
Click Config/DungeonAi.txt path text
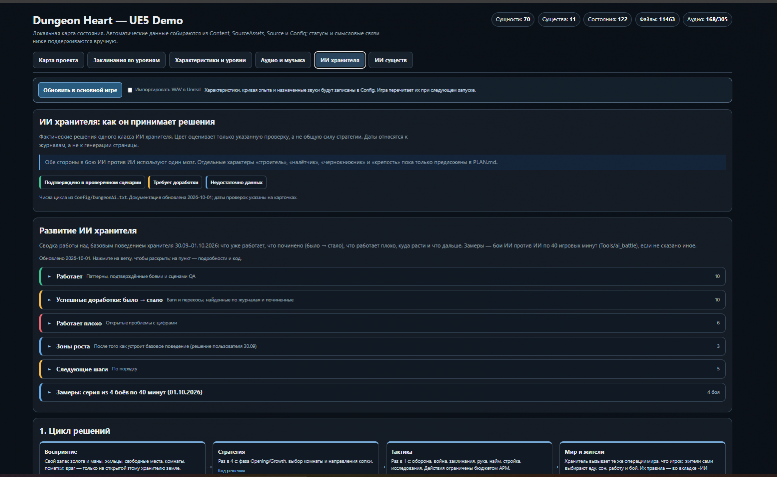click(x=101, y=198)
